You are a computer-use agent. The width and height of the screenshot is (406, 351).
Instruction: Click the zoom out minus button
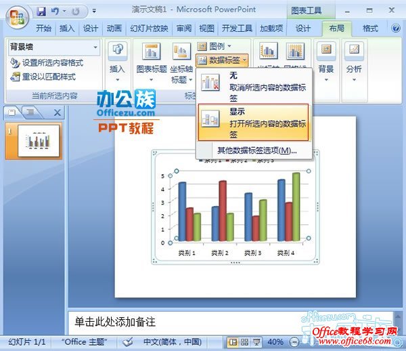294,342
